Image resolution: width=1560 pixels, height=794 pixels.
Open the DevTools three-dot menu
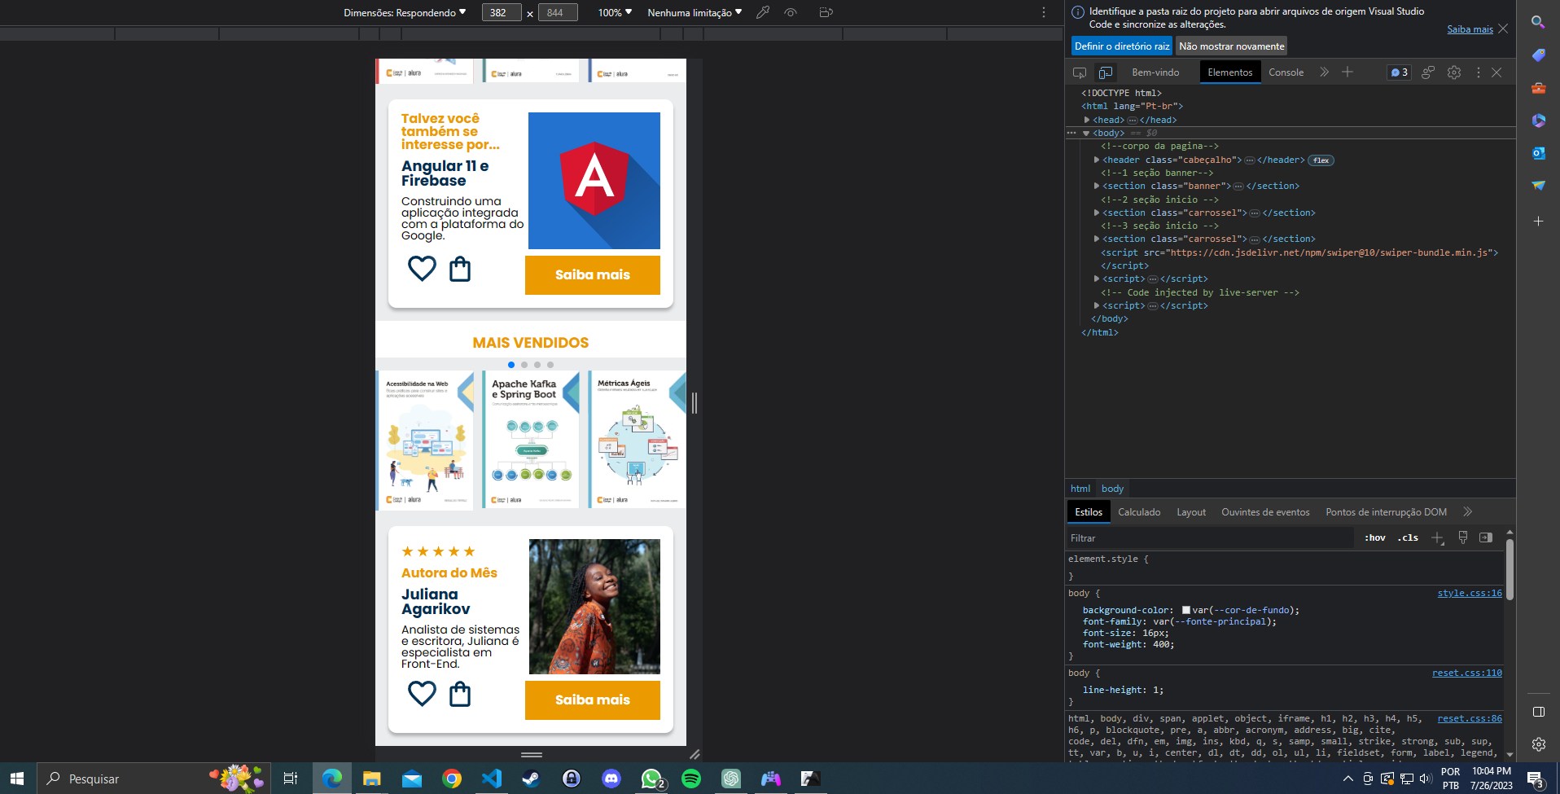tap(1479, 72)
